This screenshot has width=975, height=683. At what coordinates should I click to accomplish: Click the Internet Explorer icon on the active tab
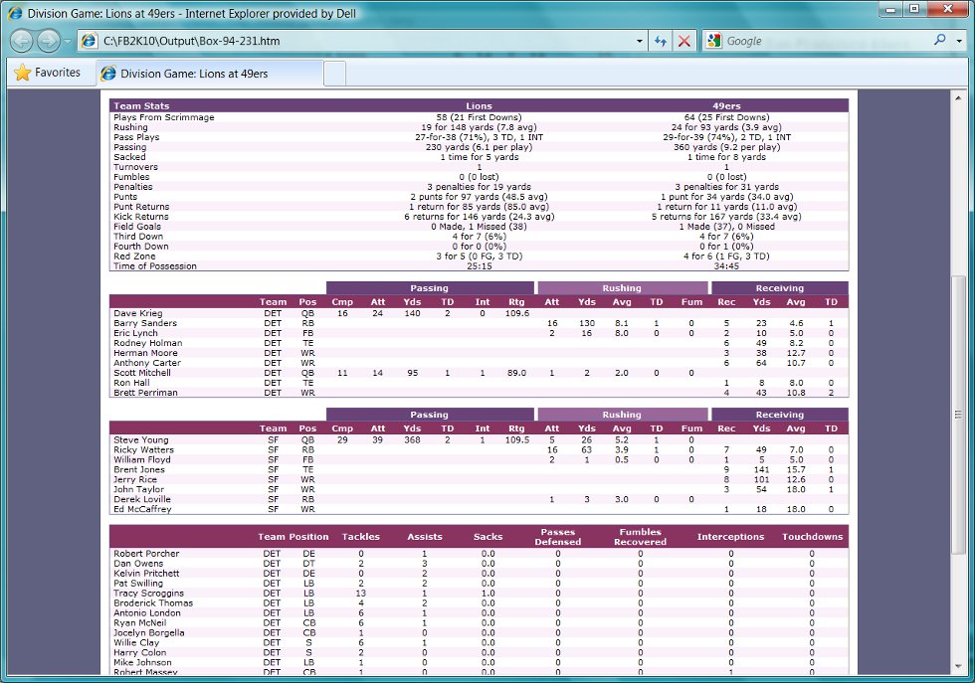(x=108, y=72)
